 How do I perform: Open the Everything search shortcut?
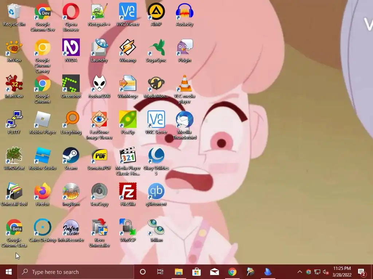pos(71,122)
